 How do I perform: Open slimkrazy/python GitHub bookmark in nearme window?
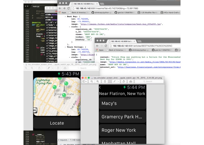click(102, 13)
